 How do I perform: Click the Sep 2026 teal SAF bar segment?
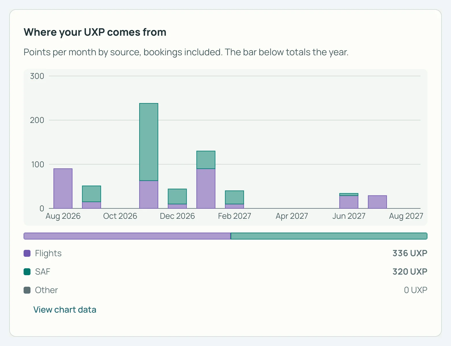tap(91, 194)
